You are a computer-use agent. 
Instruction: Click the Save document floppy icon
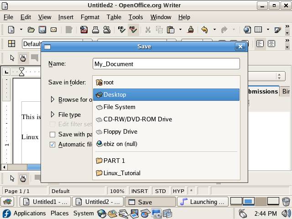coord(42,30)
